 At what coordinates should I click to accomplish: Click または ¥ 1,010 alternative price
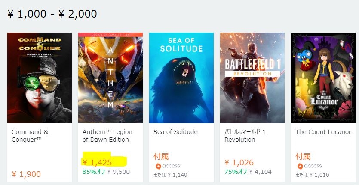tap(313, 175)
